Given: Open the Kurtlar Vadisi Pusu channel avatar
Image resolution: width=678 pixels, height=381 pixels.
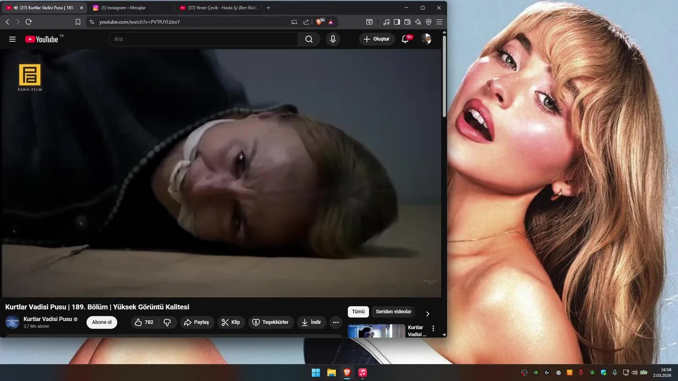Looking at the screenshot, I should click(12, 322).
